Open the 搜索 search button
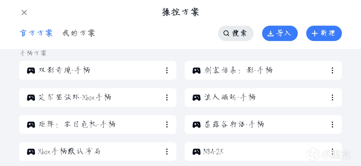 236,33
